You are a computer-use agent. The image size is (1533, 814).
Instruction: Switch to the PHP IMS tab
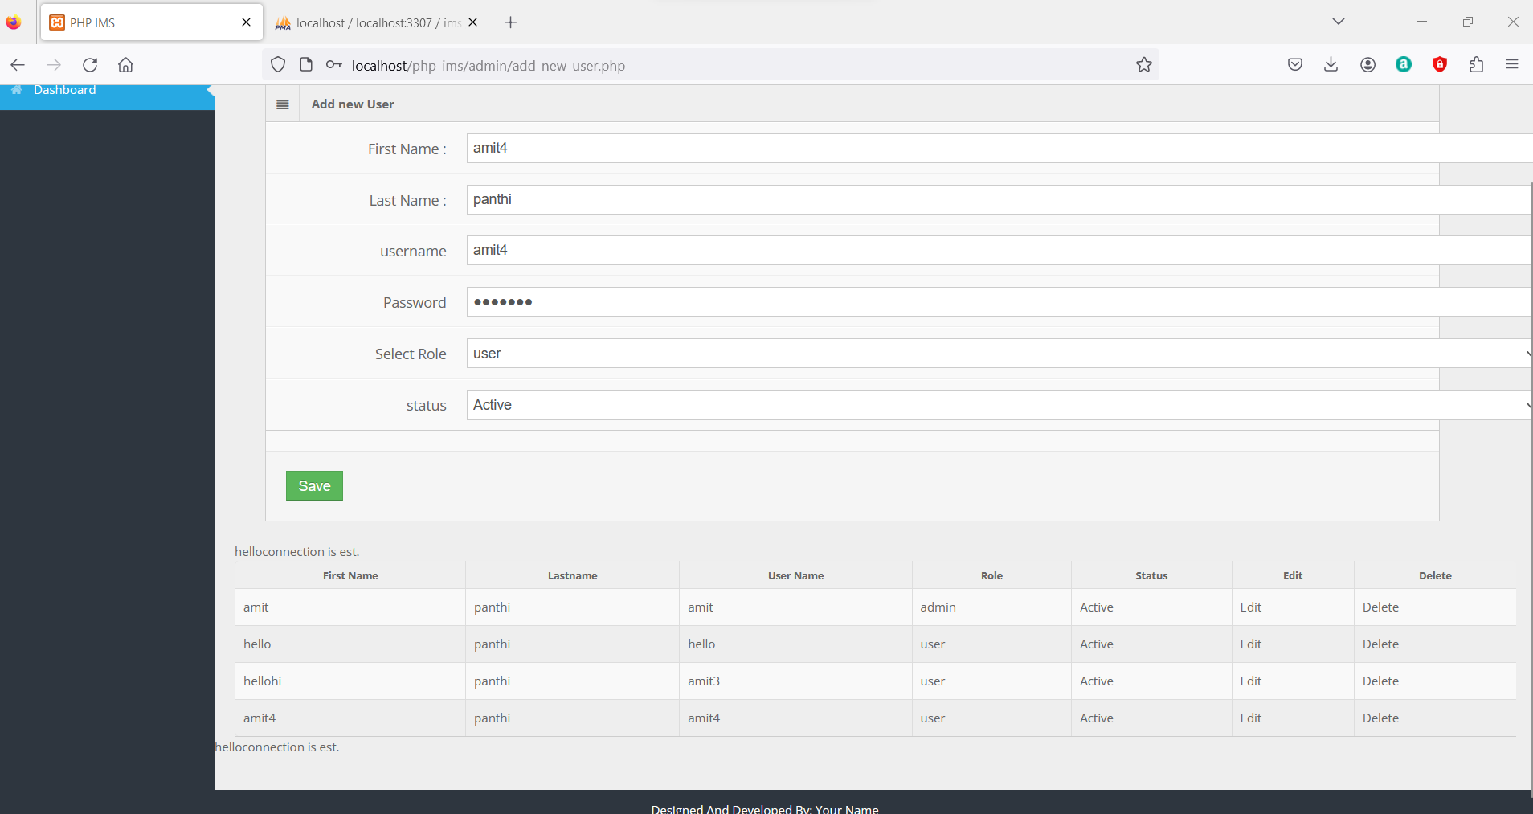click(121, 22)
